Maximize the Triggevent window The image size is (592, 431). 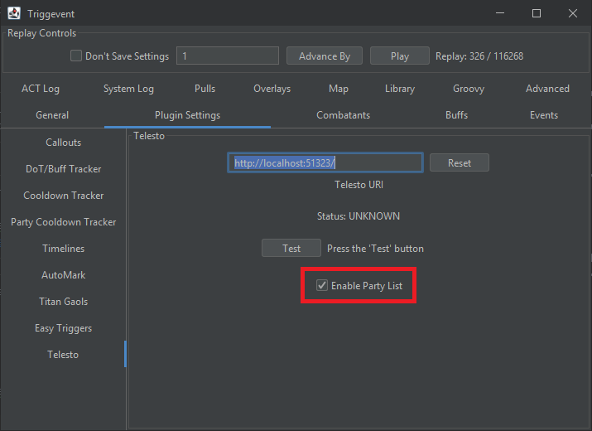point(537,13)
